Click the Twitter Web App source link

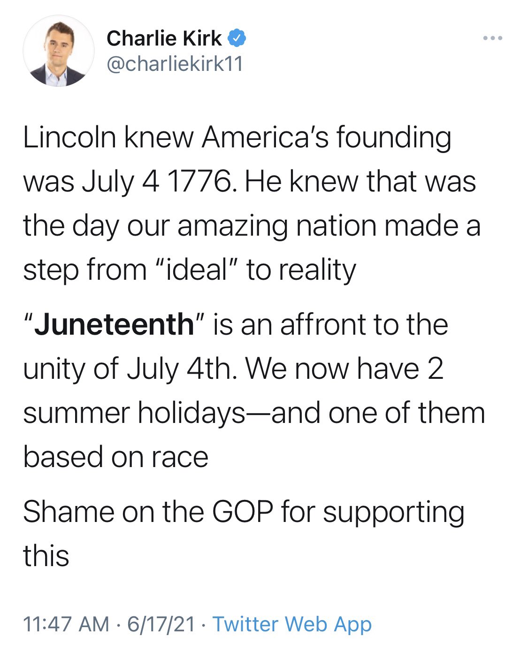tap(292, 624)
